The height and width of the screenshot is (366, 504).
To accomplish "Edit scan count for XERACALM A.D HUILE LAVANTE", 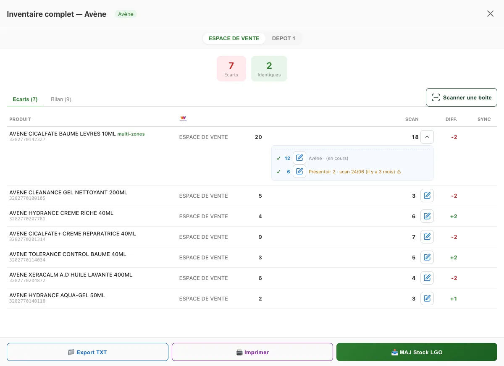I will point(427,278).
